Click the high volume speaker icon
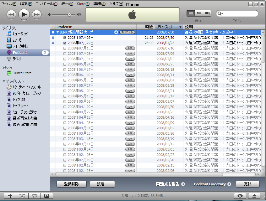The height and width of the screenshot is (201, 266). point(79,14)
